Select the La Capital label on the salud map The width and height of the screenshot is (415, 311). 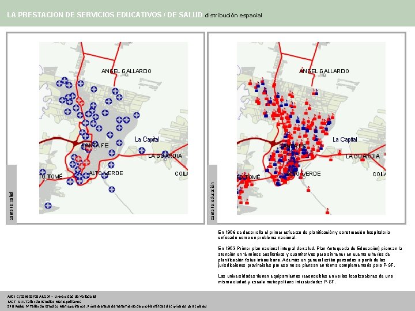click(147, 139)
